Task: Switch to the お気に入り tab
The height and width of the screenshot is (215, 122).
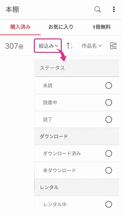Action: point(61,27)
